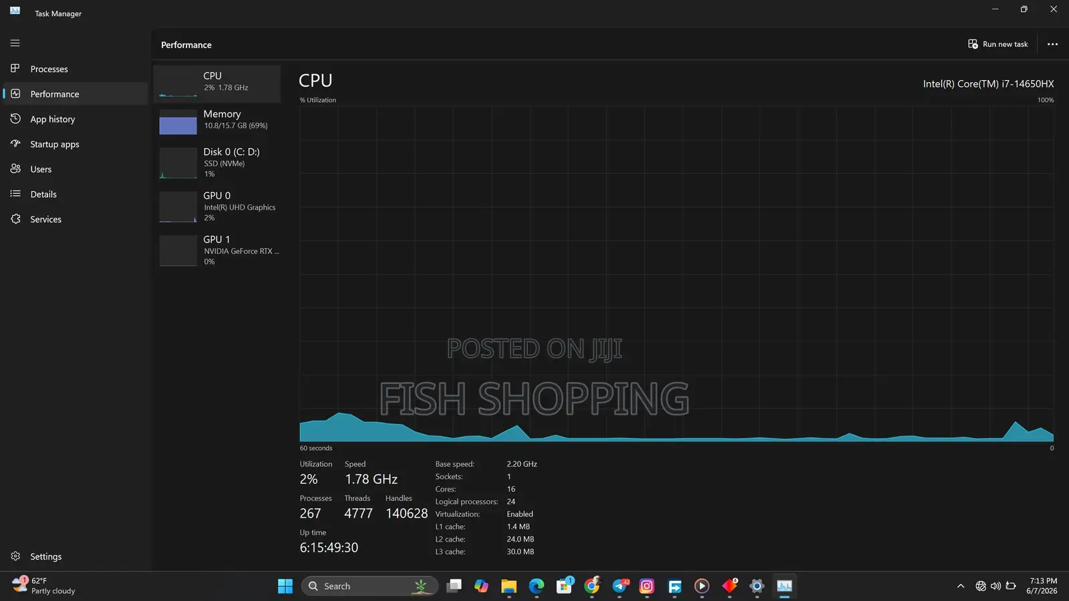Screen dimensions: 1069x601
Task: Open battery tray icon
Action: [1011, 586]
